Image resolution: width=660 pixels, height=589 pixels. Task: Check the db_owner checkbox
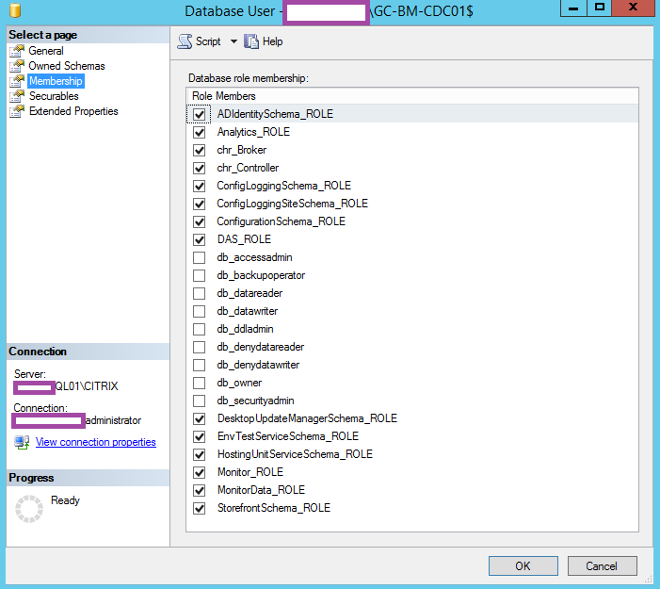pyautogui.click(x=199, y=383)
